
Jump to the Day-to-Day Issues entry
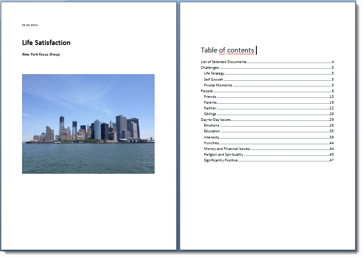[216, 120]
